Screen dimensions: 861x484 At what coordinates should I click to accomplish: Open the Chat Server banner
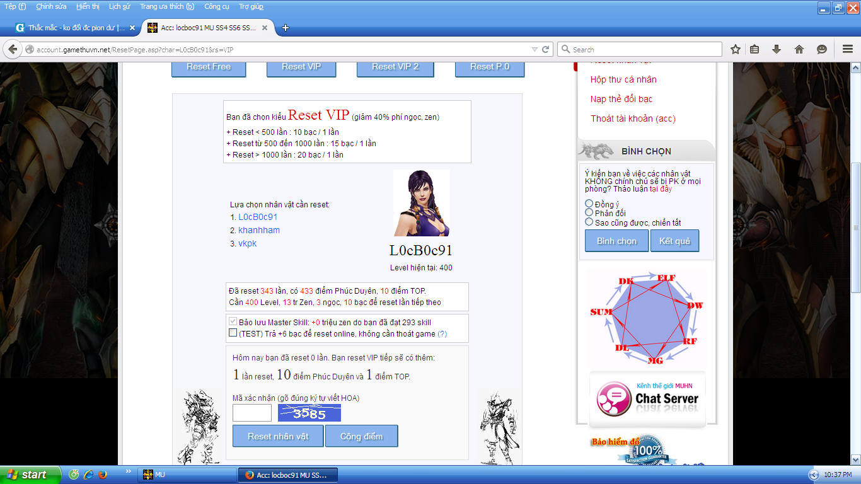click(647, 400)
